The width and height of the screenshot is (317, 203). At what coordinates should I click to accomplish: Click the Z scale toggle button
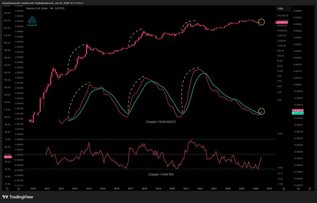coord(19,189)
